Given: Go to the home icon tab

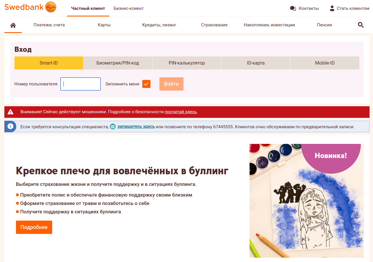Looking at the screenshot, I should [13, 25].
